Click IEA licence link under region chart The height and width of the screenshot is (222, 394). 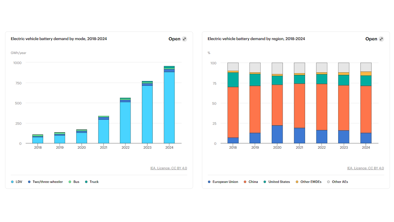(x=365, y=168)
